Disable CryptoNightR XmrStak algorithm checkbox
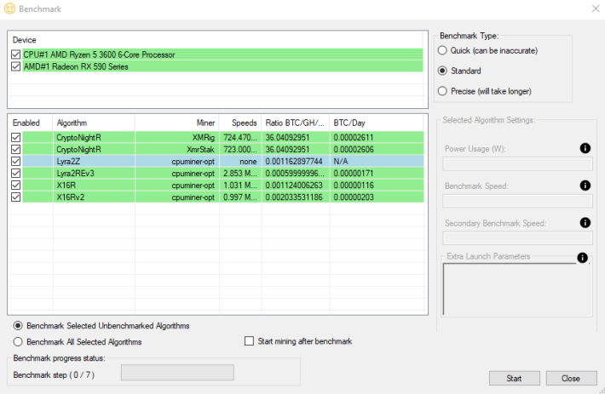 click(16, 149)
